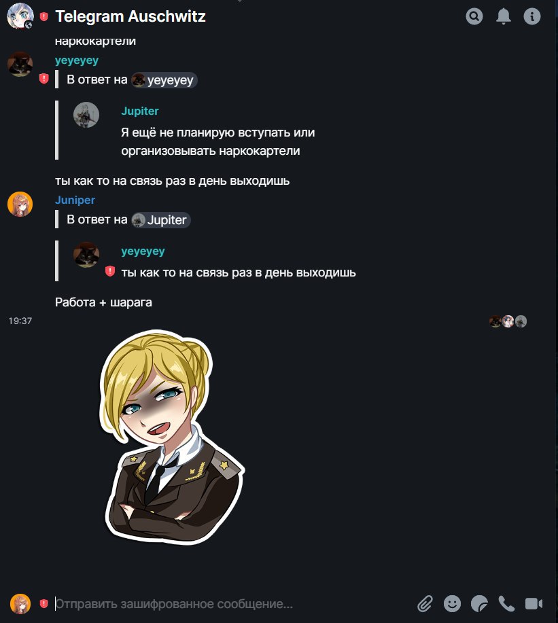This screenshot has height=623, width=558.
Task: Click yeyeyey sender name at top
Action: click(77, 60)
